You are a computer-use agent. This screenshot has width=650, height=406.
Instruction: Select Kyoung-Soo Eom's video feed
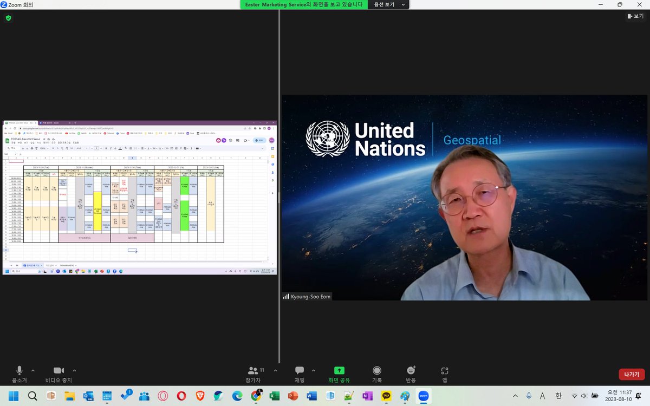[x=464, y=198]
